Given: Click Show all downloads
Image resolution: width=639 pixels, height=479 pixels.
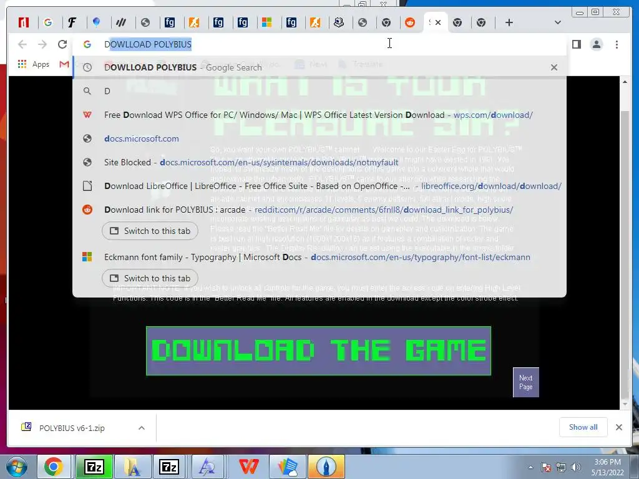Looking at the screenshot, I should coord(583,427).
